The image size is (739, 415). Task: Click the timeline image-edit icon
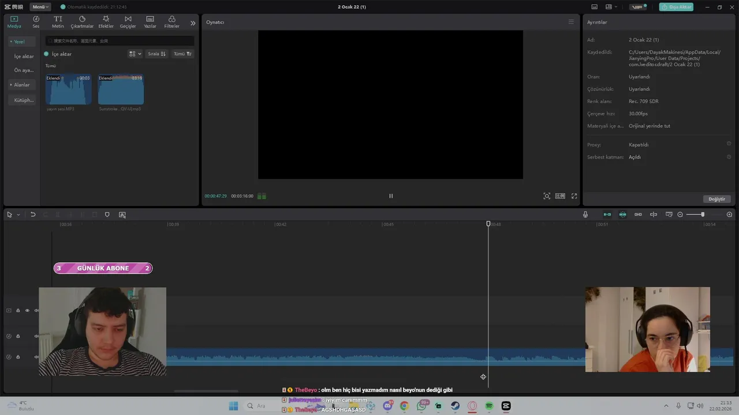click(x=122, y=214)
